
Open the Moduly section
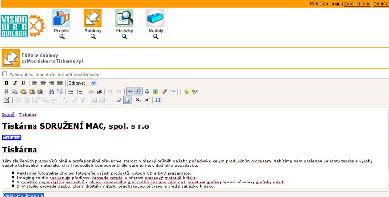(155, 23)
